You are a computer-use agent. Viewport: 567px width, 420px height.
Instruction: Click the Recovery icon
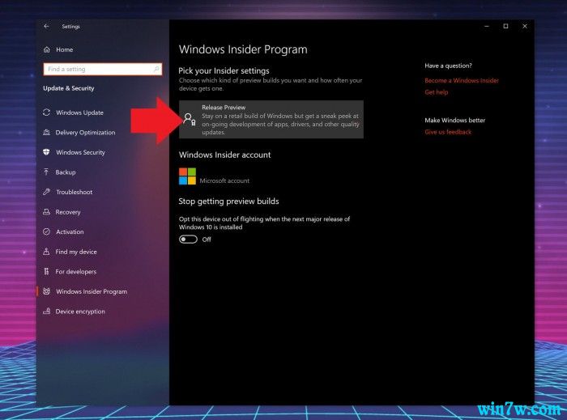coord(46,212)
